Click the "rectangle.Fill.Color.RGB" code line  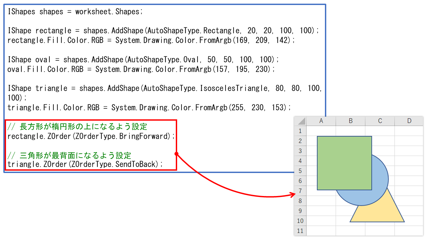coord(151,40)
